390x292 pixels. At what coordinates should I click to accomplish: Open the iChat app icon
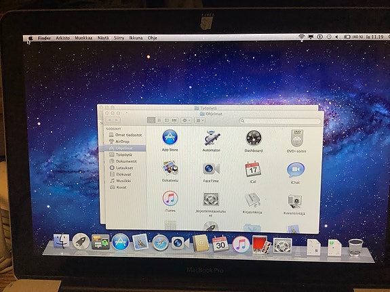point(296,170)
